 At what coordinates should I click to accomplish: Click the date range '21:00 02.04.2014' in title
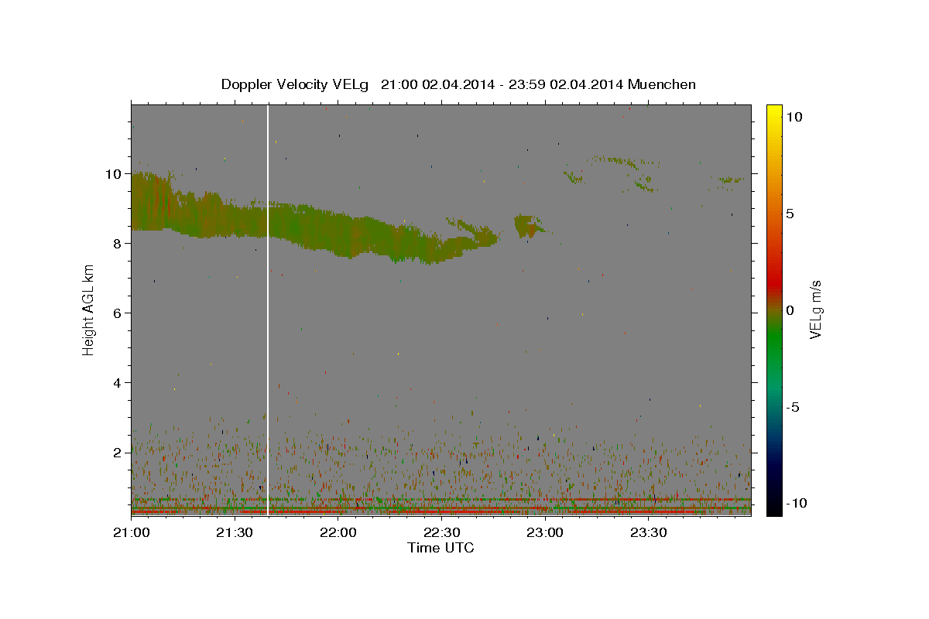tap(437, 84)
